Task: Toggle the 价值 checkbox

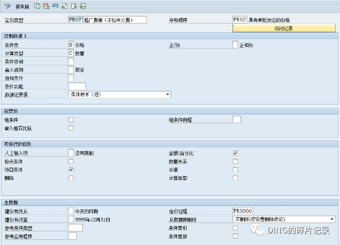Action: tap(235, 170)
